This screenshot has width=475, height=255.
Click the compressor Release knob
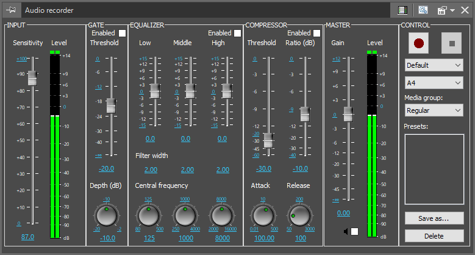299,215
